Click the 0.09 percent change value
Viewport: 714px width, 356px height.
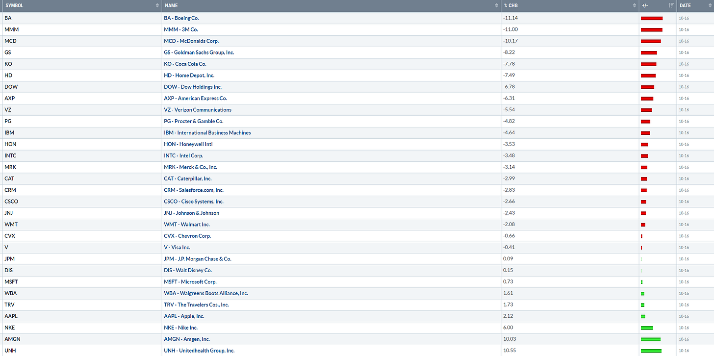pyautogui.click(x=508, y=259)
